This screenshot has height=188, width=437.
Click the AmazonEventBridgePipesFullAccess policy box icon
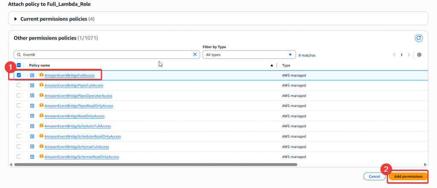click(41, 85)
